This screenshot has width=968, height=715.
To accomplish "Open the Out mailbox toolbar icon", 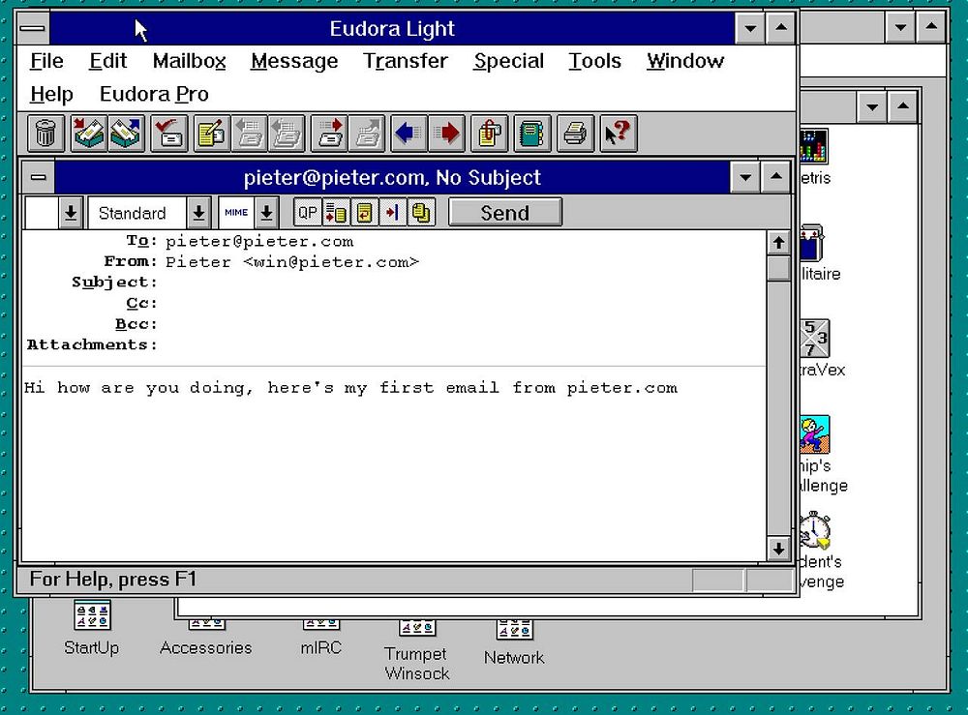I will 127,133.
